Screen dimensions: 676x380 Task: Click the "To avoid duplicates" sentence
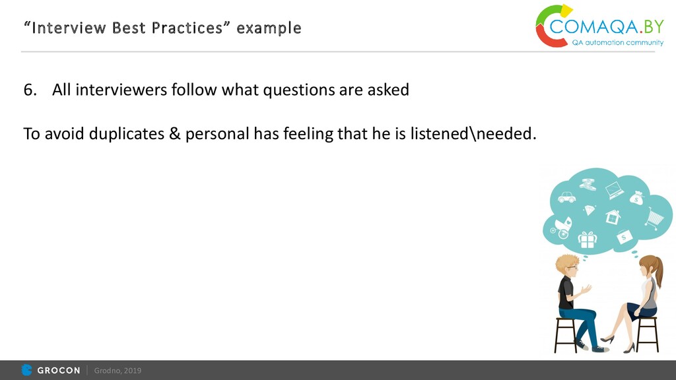(x=280, y=133)
